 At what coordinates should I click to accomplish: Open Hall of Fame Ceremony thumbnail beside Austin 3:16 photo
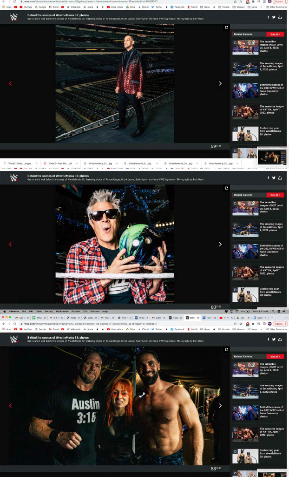click(x=246, y=413)
